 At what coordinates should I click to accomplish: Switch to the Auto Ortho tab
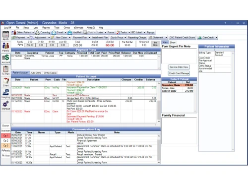point(36,73)
